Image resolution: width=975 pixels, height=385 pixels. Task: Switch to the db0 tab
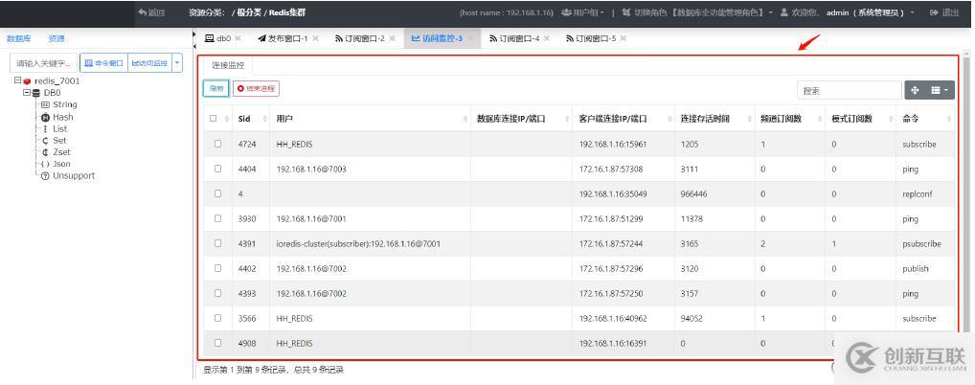tap(219, 38)
